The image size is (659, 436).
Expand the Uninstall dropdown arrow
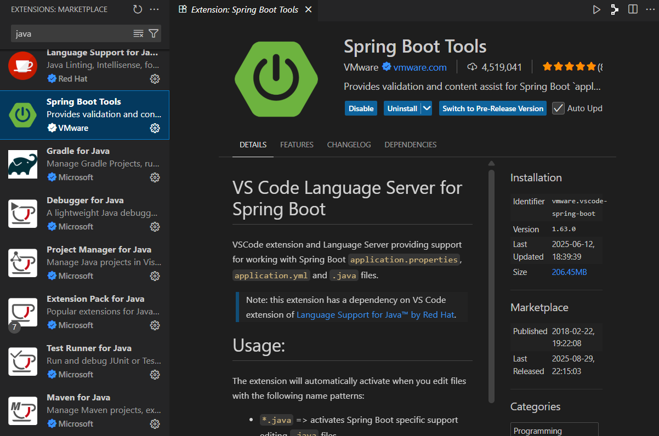[427, 108]
